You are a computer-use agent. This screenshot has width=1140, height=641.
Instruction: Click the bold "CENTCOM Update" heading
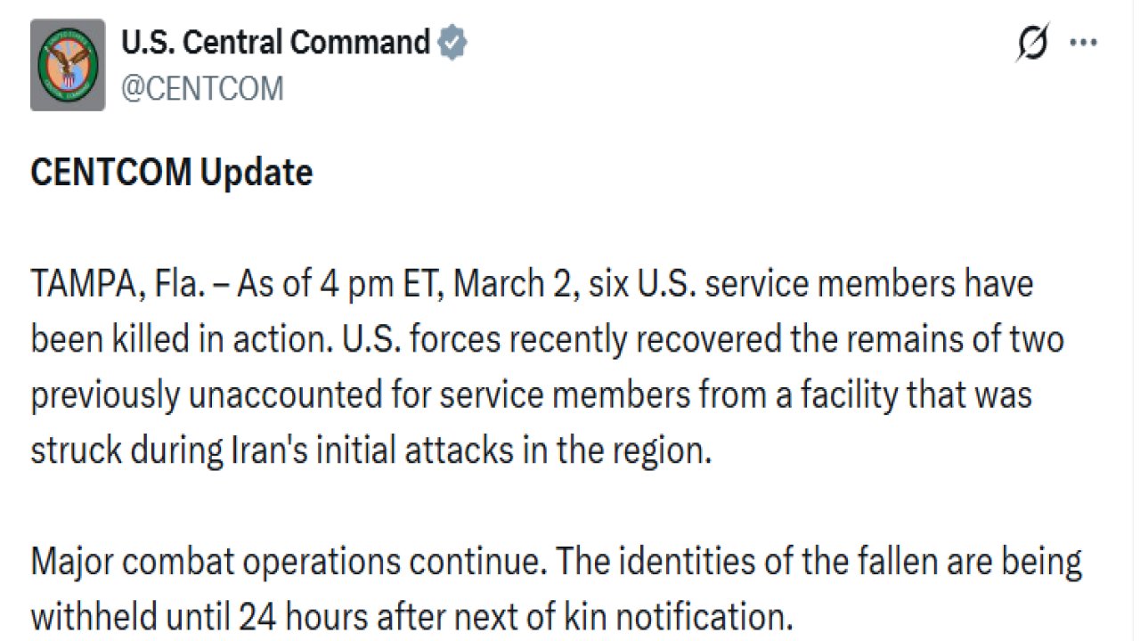[x=171, y=172]
